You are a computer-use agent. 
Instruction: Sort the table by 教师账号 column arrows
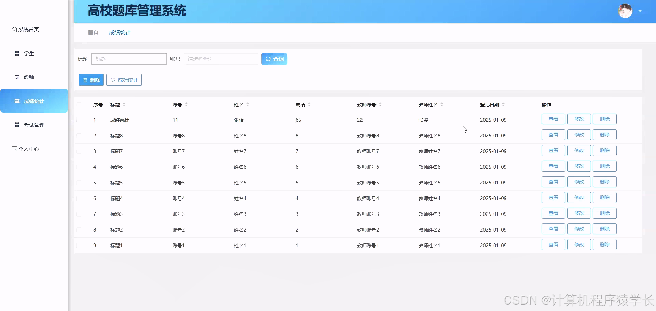click(380, 105)
